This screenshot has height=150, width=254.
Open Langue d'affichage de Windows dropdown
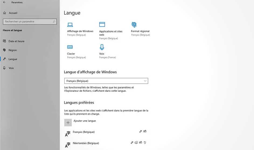point(106,81)
